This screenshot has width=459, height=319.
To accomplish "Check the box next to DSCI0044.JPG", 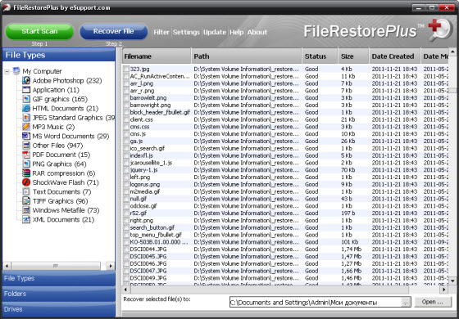I will 126,249.
